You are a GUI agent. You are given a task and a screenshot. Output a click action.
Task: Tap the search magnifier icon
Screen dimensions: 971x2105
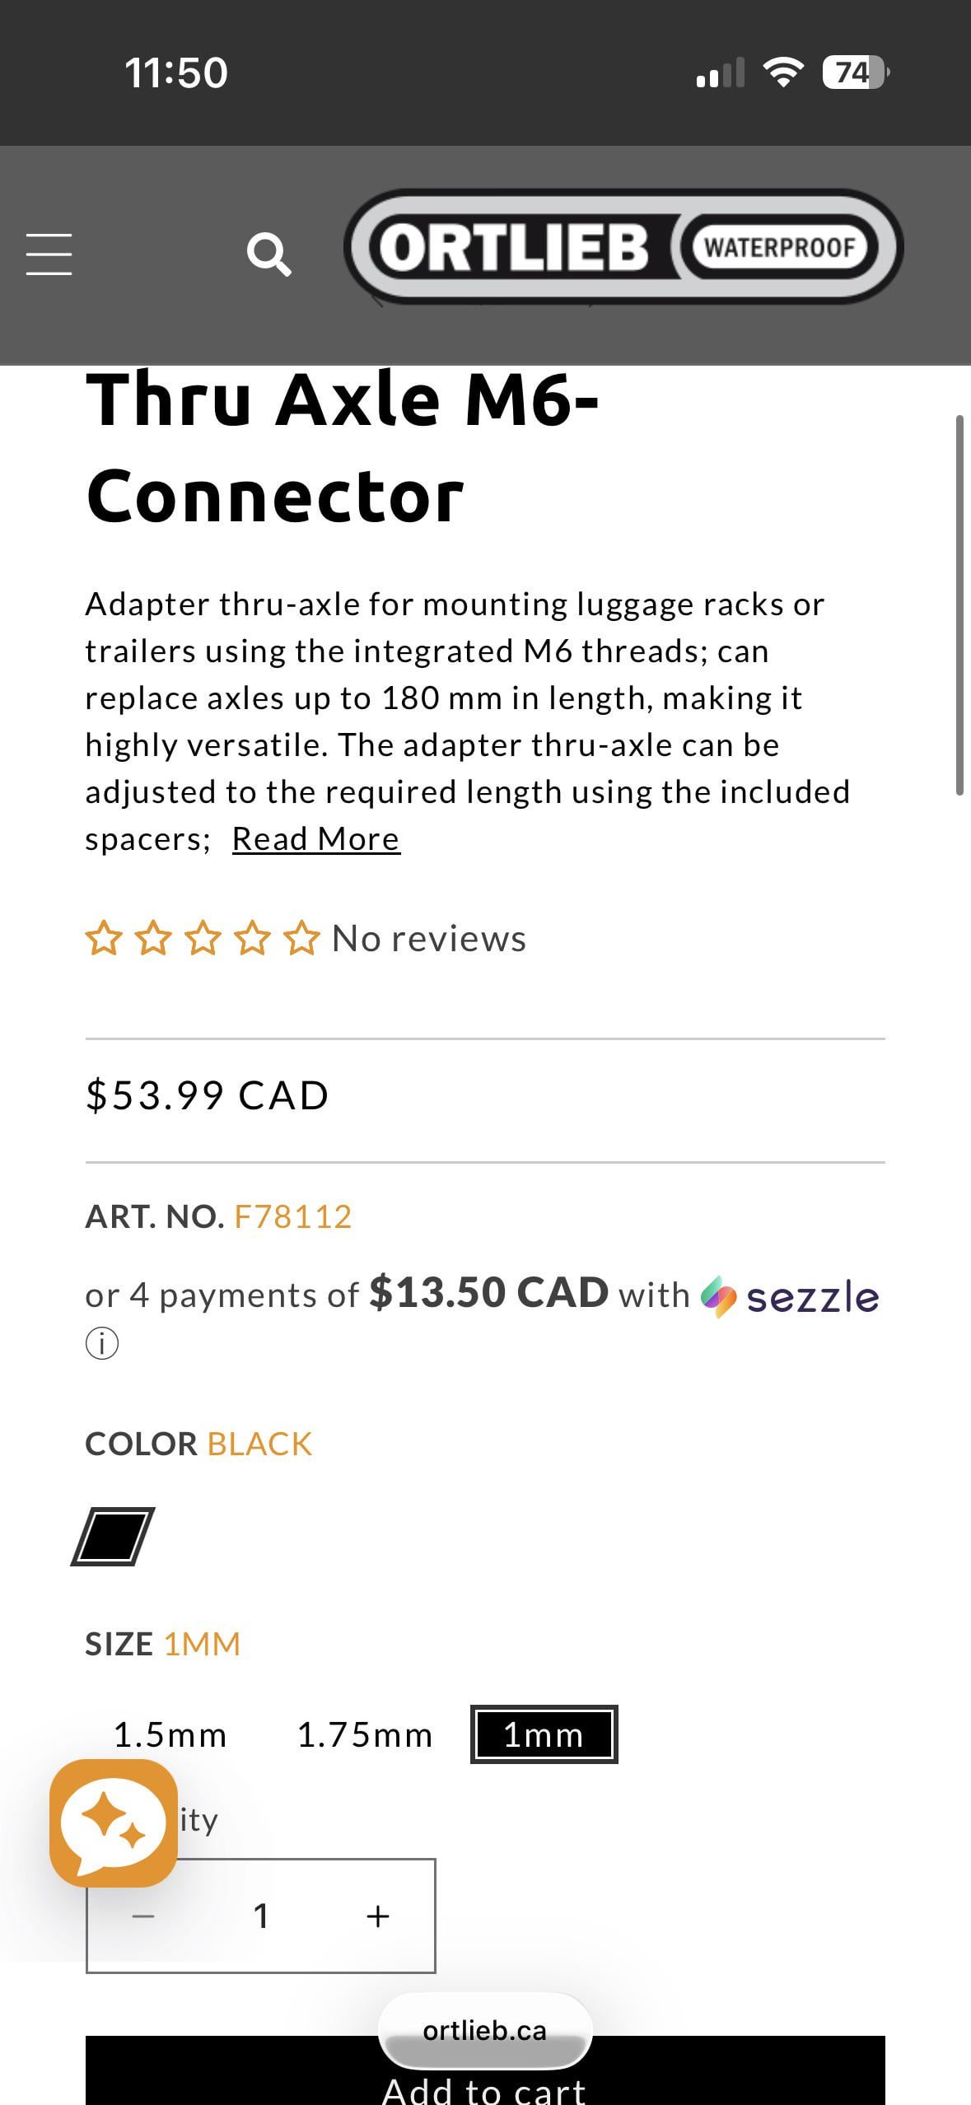click(x=268, y=254)
